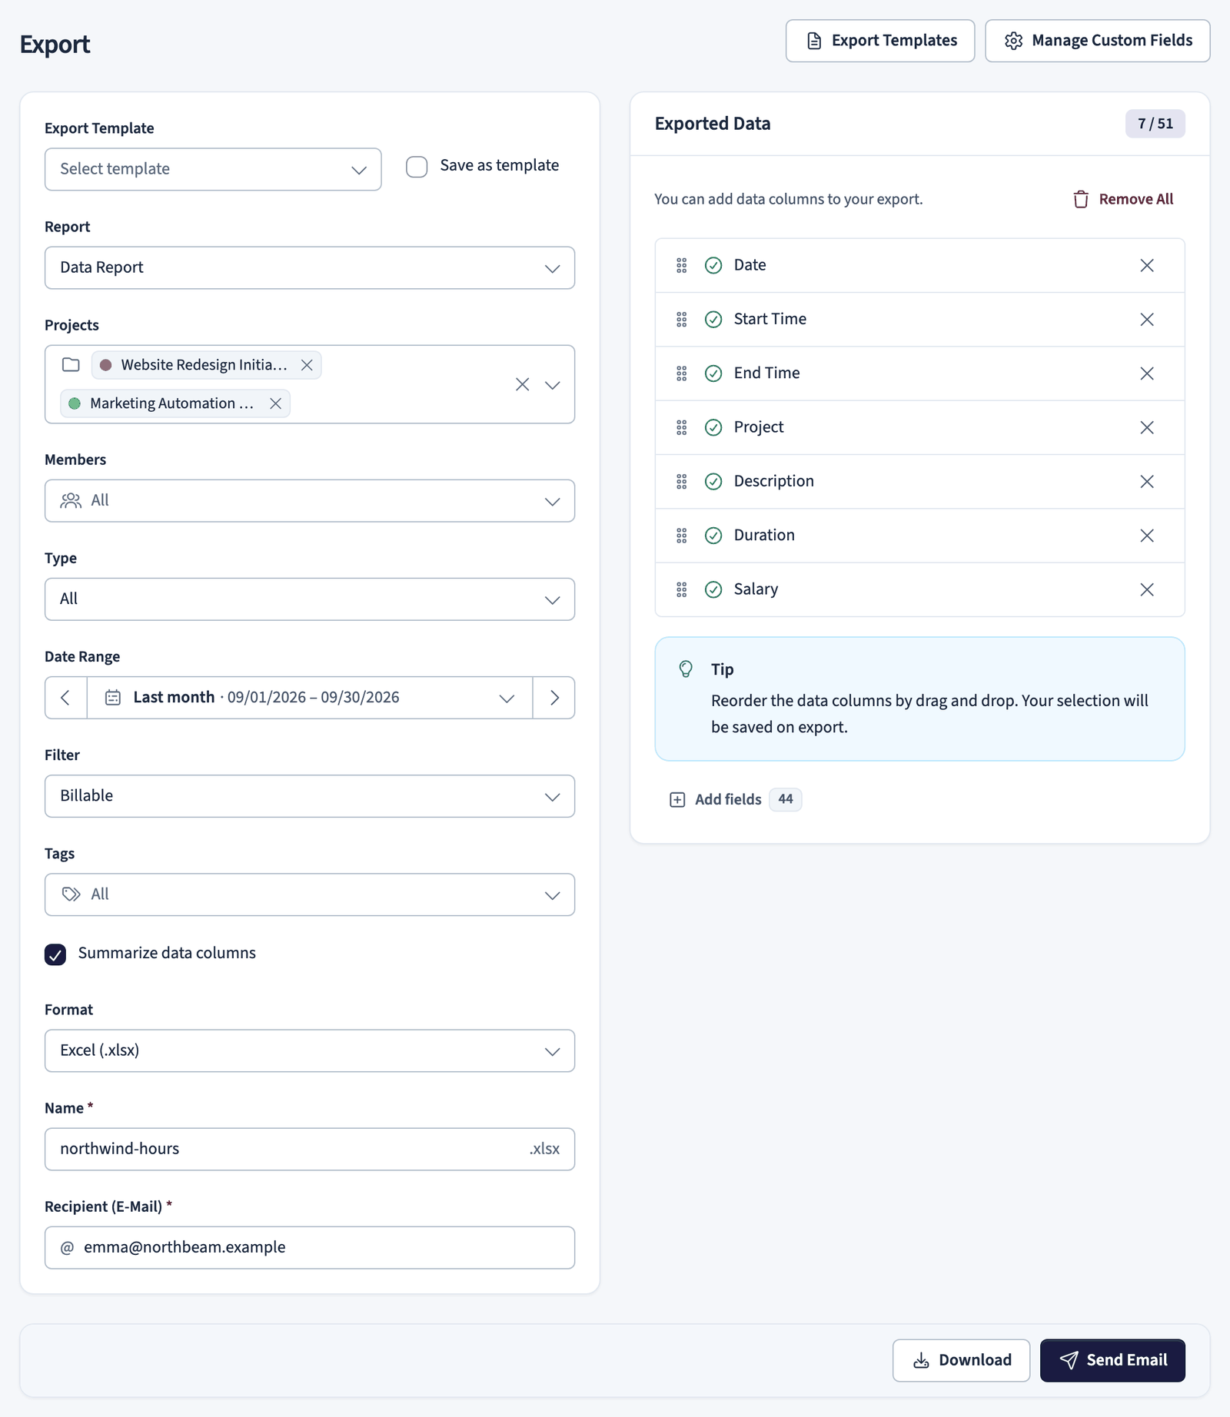Image resolution: width=1230 pixels, height=1417 pixels.
Task: Uncheck Summarize data columns
Action: 55,954
